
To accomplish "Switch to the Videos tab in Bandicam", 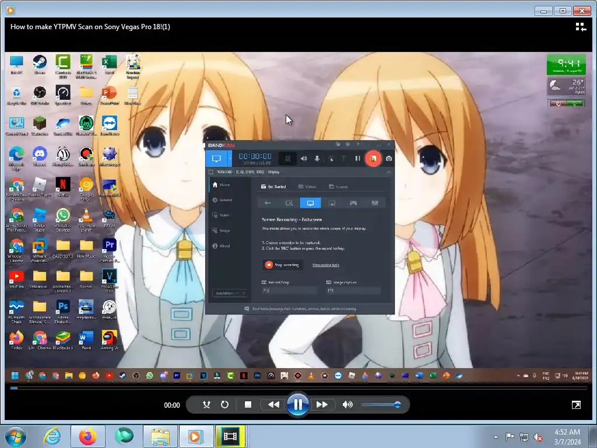I will click(x=307, y=187).
